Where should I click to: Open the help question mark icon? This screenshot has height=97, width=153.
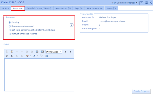point(141,3)
